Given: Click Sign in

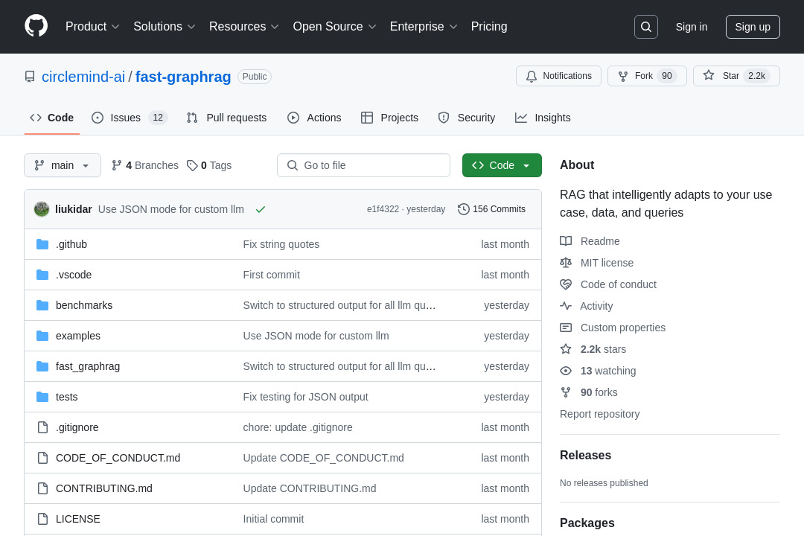Looking at the screenshot, I should point(691,27).
